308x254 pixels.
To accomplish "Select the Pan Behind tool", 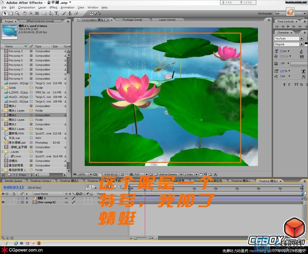I will 37,13.
